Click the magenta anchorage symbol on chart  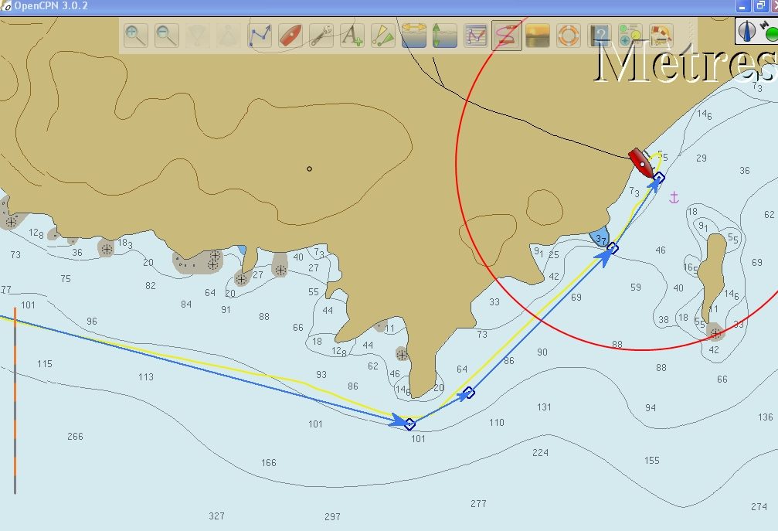click(x=673, y=198)
